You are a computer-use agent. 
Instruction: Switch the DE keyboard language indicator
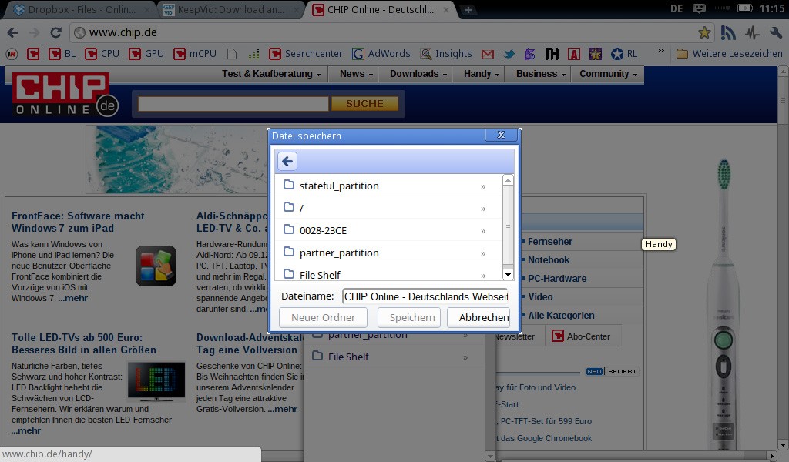(677, 9)
